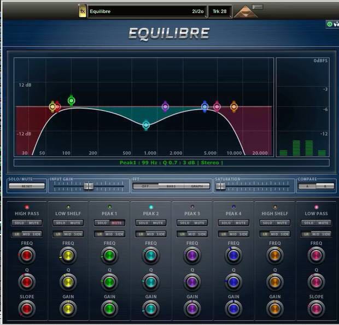Click the green Peak 1 Gain knob

coord(109,309)
